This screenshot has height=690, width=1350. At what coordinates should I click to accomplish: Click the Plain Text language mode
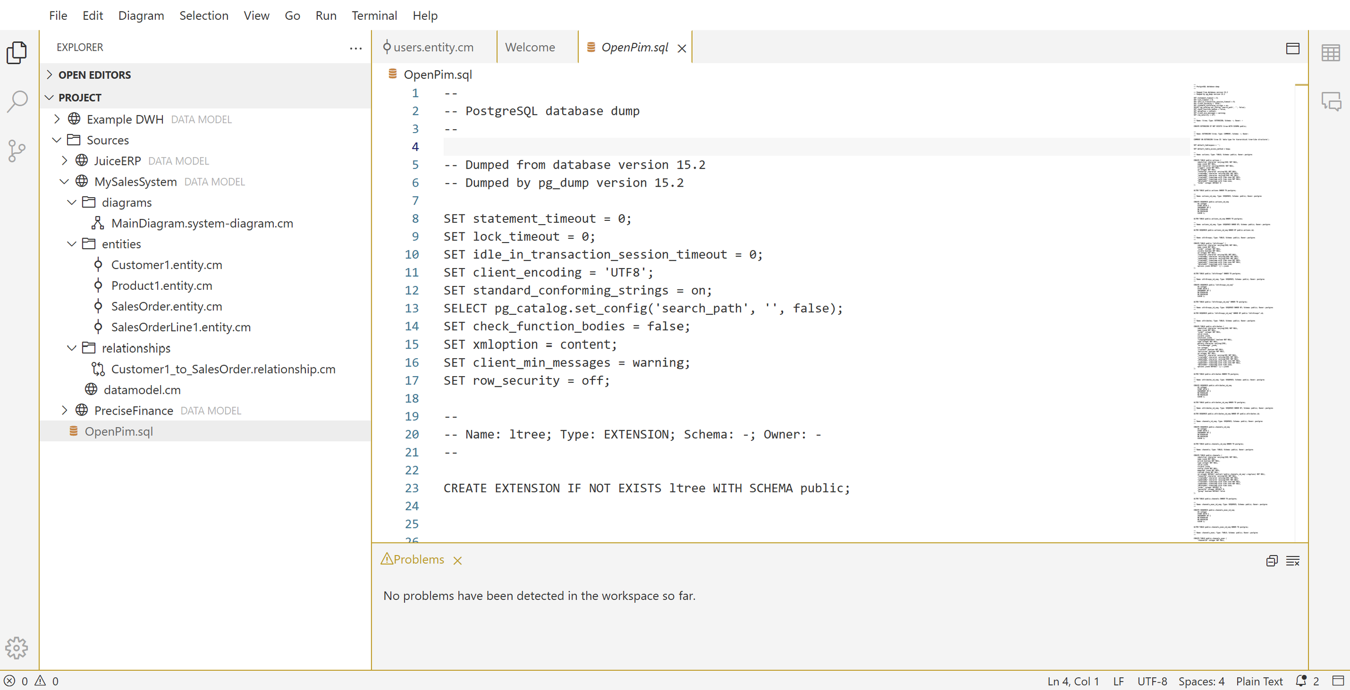tap(1259, 680)
